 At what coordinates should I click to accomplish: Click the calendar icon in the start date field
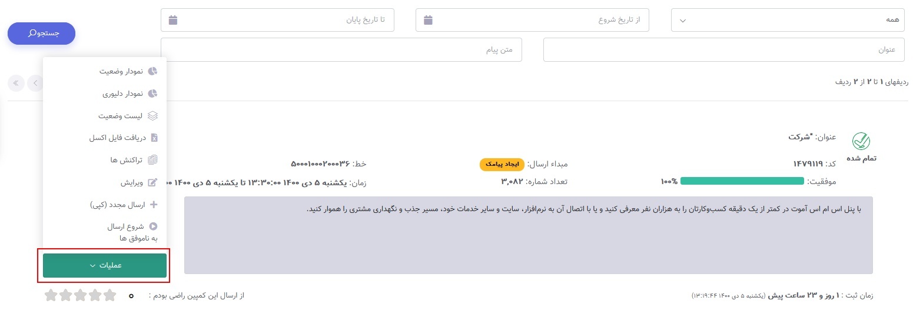click(428, 20)
